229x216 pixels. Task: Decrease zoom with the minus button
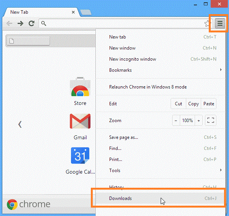click(x=176, y=121)
